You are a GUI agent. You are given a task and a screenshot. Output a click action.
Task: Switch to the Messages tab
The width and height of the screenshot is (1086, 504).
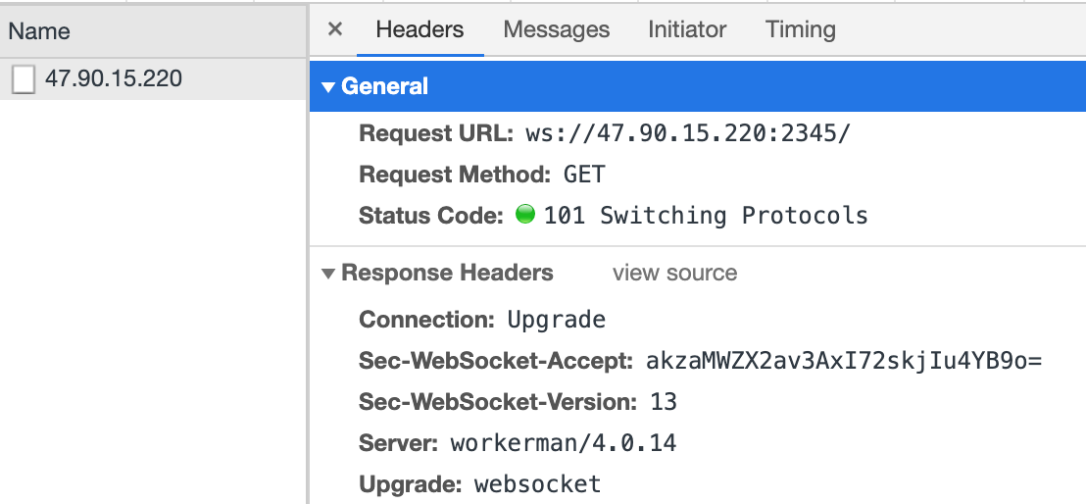click(x=556, y=29)
